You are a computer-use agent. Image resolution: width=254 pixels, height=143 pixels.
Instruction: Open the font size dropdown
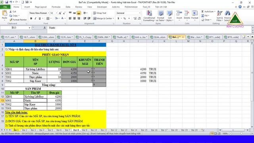point(56,13)
